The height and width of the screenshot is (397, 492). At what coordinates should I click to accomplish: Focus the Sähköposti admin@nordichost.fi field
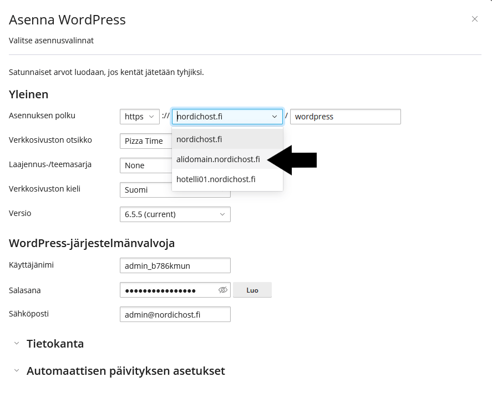pyautogui.click(x=175, y=314)
